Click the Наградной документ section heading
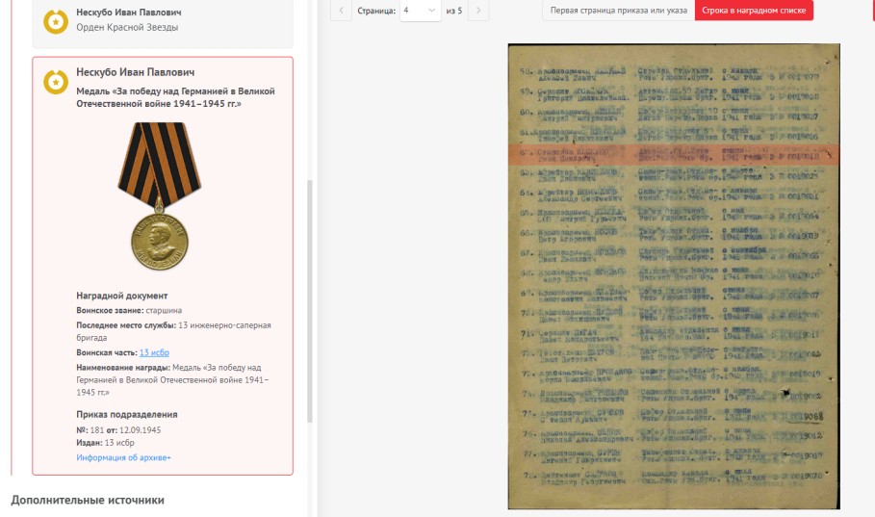875x517 pixels. (121, 296)
